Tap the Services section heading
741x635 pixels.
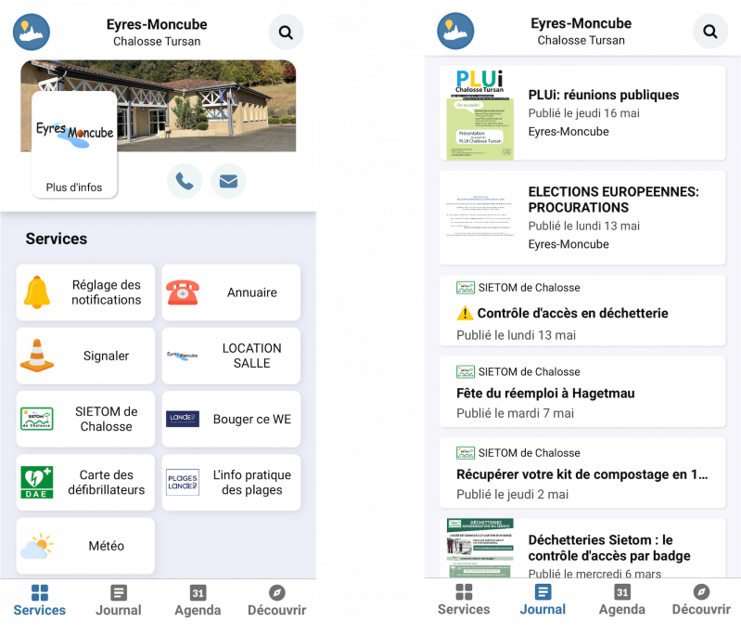(57, 239)
